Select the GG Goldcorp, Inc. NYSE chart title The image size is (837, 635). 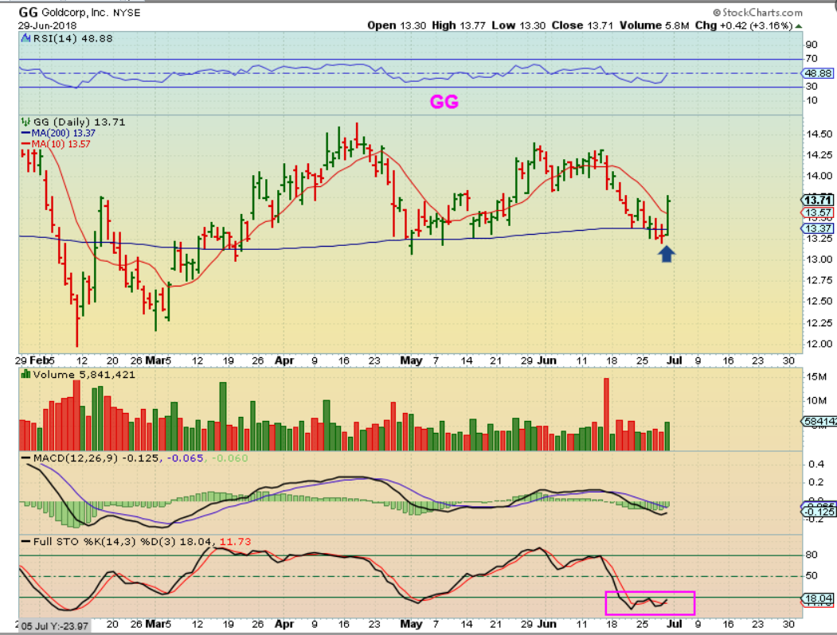pos(80,12)
